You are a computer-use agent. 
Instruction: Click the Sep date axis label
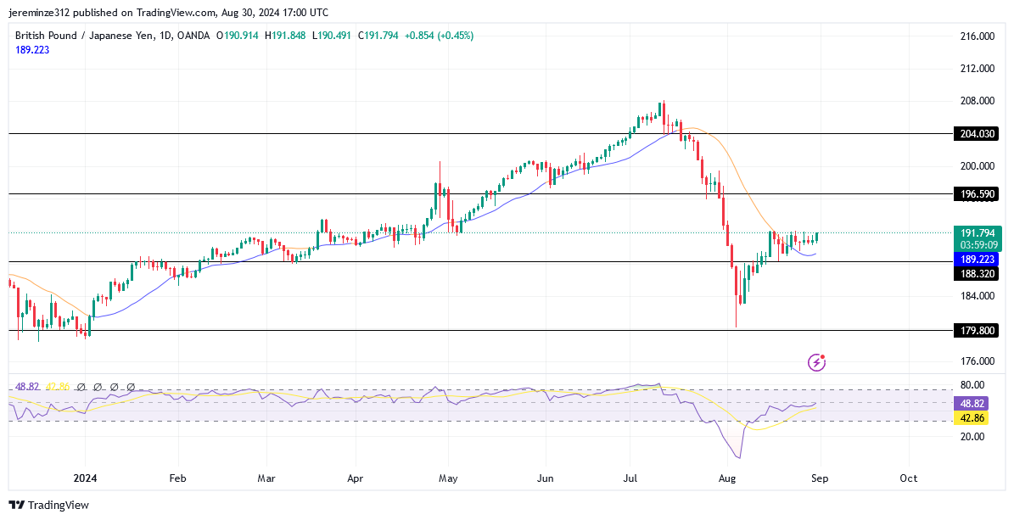(820, 478)
